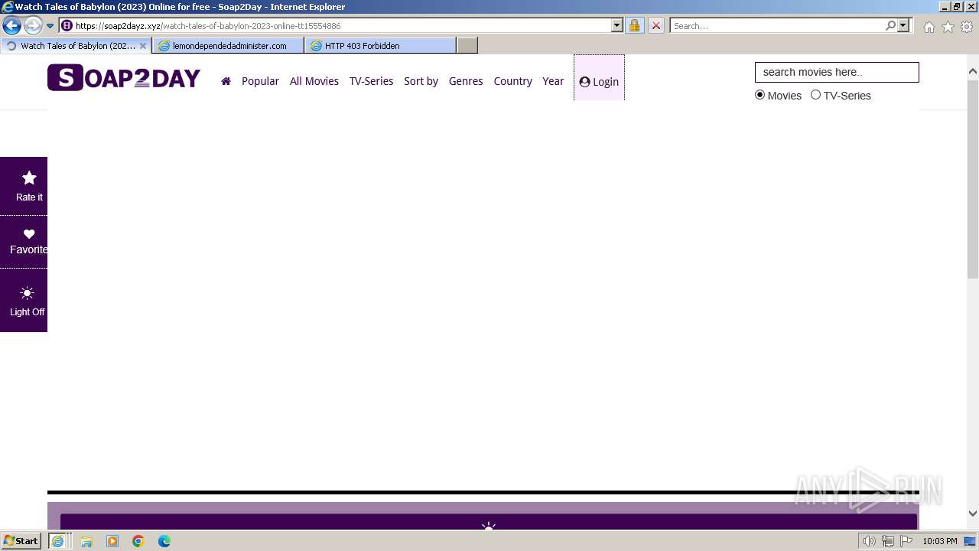Click the volume speaker tray icon
This screenshot has width=979, height=551.
click(869, 541)
